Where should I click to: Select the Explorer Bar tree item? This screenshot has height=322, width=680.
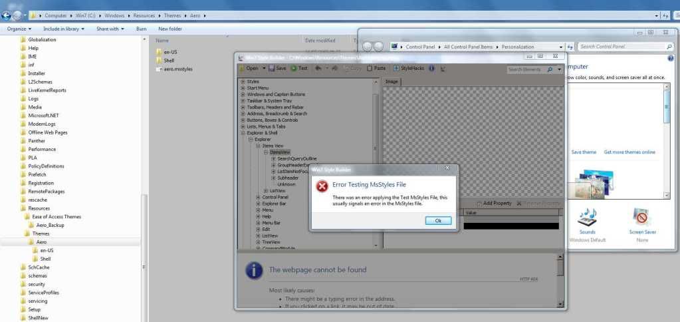(x=274, y=203)
